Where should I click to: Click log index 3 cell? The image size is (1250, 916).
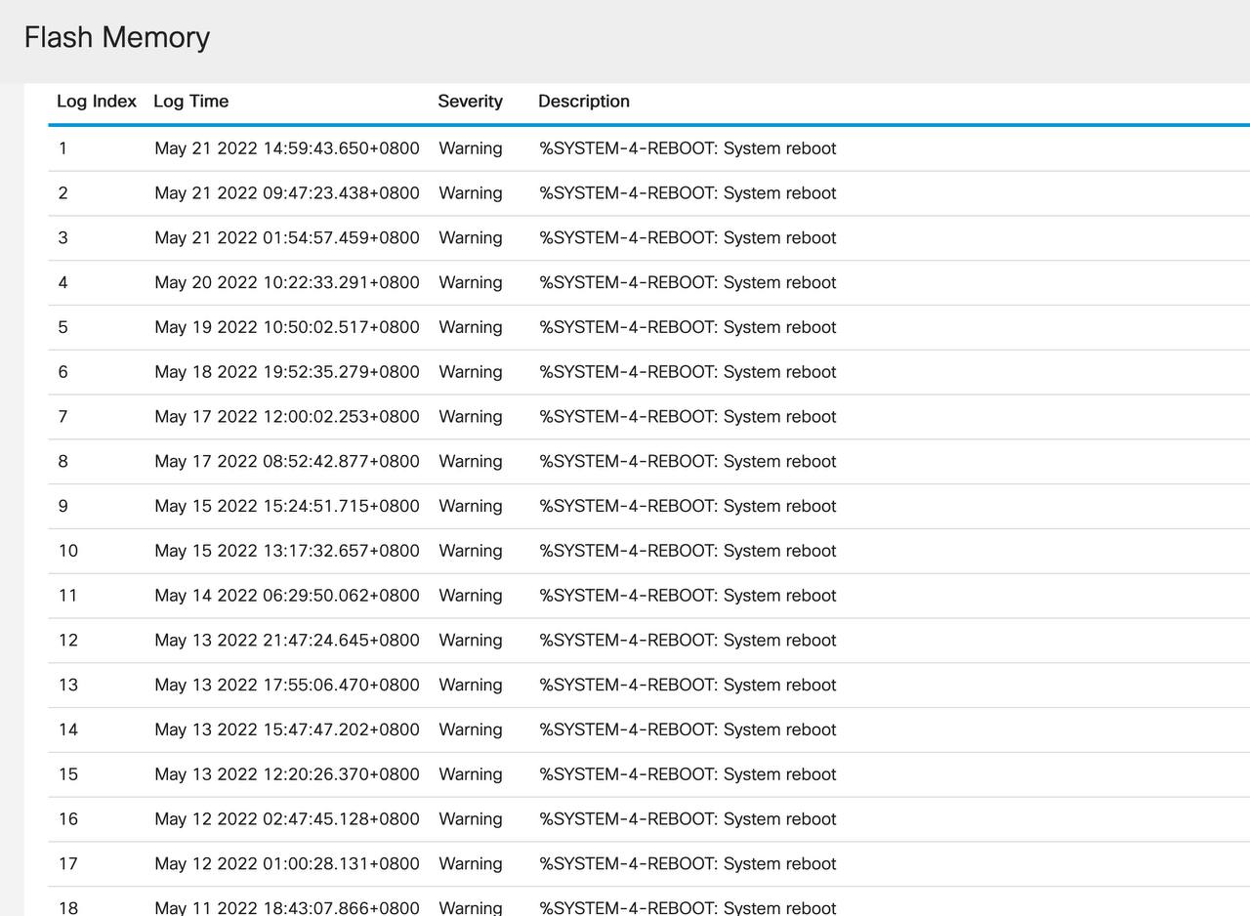[x=63, y=238]
